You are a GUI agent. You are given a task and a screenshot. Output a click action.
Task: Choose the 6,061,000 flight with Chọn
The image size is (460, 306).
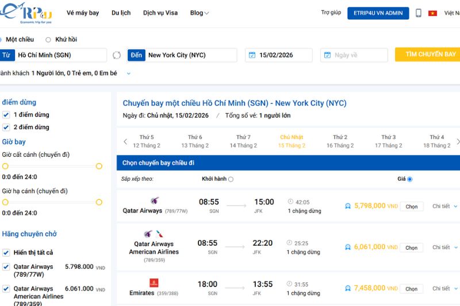(412, 248)
